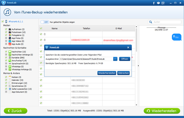Close the FoneLab save dialog
This screenshot has width=184, height=118.
128,47
